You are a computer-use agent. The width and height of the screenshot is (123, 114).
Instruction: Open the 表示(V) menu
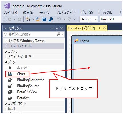pos(45,13)
